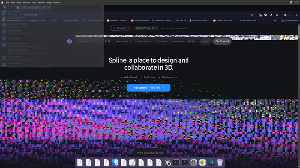Click the New Release Event pill button
Screen dimensions: 300x168
point(121,28)
